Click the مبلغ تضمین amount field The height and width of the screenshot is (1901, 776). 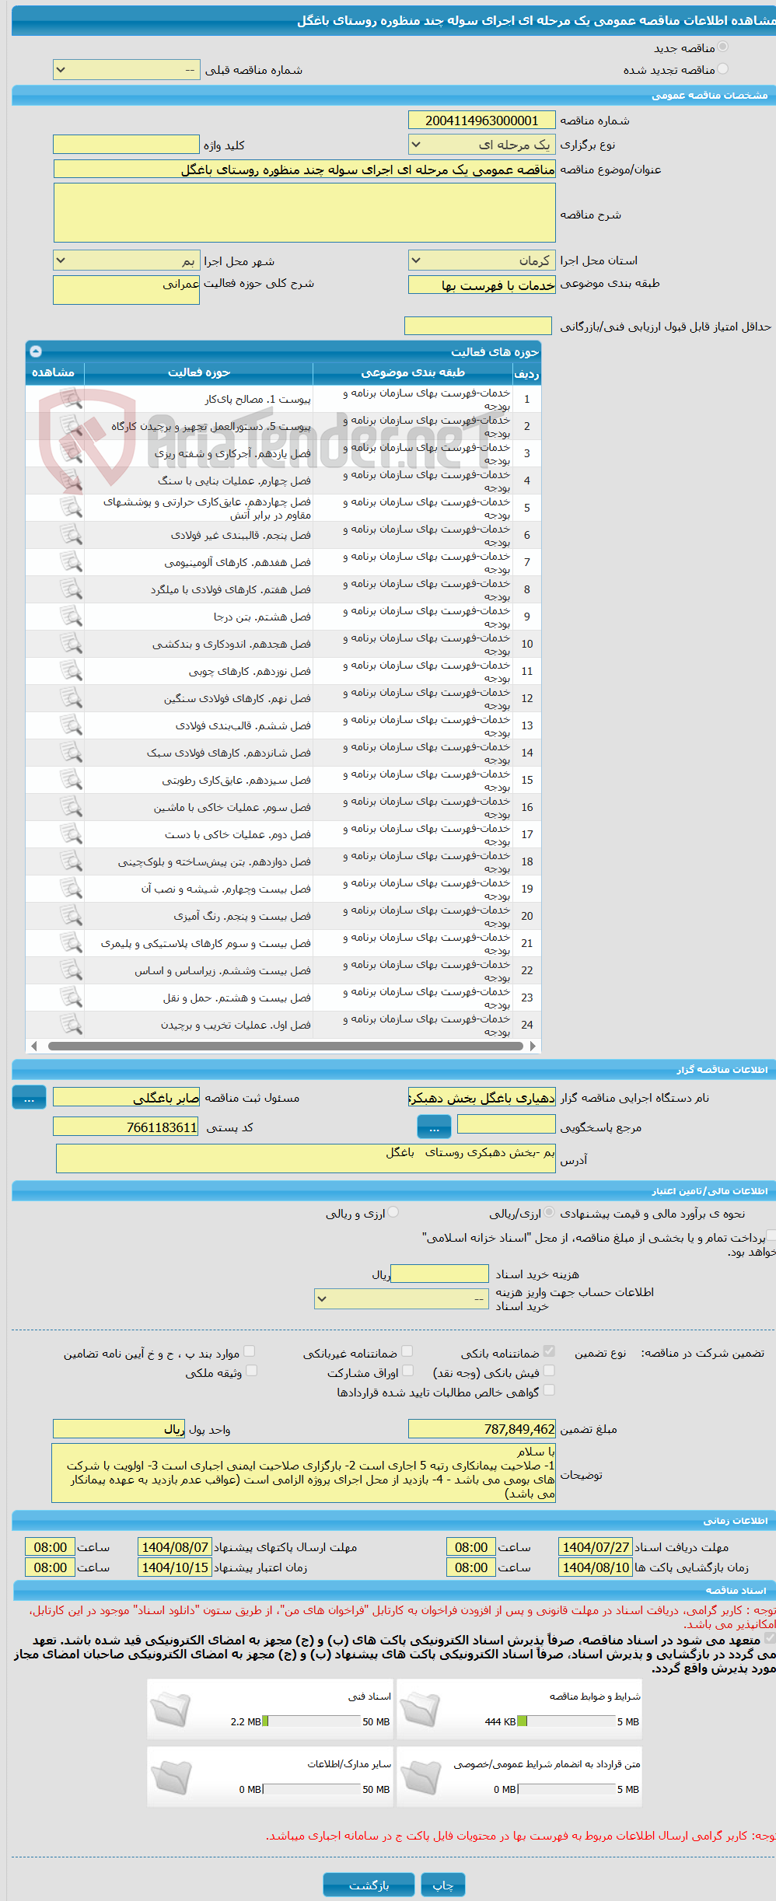482,1429
